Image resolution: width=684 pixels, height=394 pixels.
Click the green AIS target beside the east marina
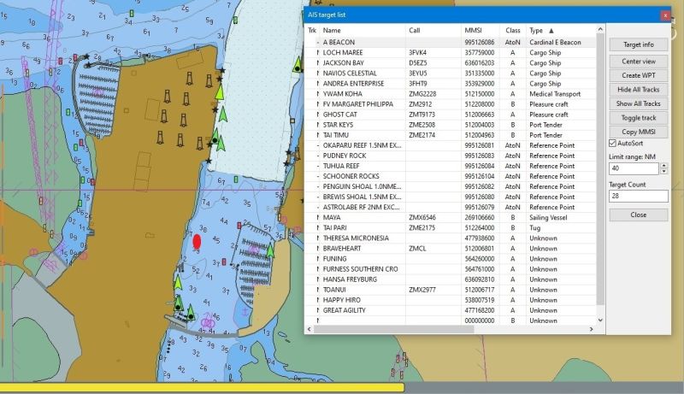pyautogui.click(x=270, y=250)
